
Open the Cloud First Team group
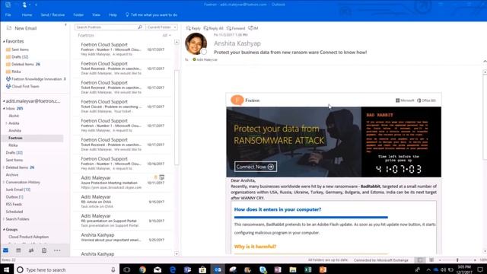pos(22,86)
